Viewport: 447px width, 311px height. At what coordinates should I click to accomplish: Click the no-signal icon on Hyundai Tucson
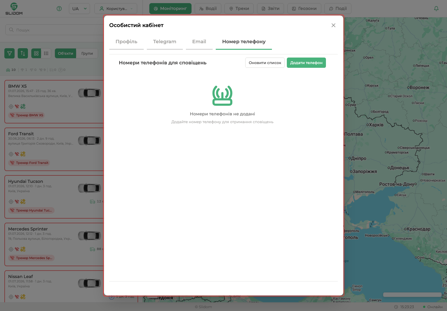(17, 202)
